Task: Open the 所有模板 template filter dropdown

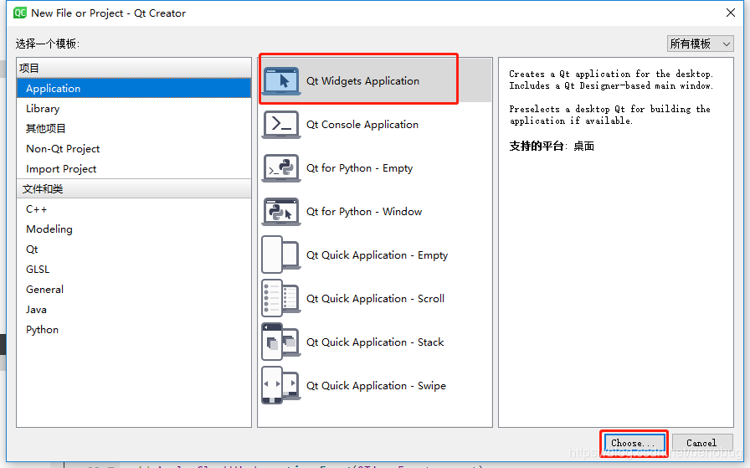Action: pyautogui.click(x=701, y=44)
